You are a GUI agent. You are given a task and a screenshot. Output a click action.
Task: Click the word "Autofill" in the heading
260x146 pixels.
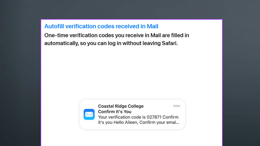click(54, 26)
